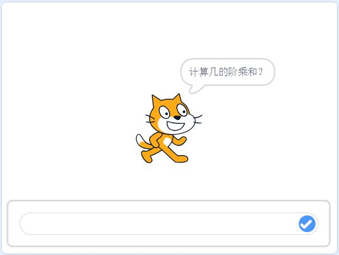
Task: Click the cat's smaller right eye
Action: [x=182, y=110]
